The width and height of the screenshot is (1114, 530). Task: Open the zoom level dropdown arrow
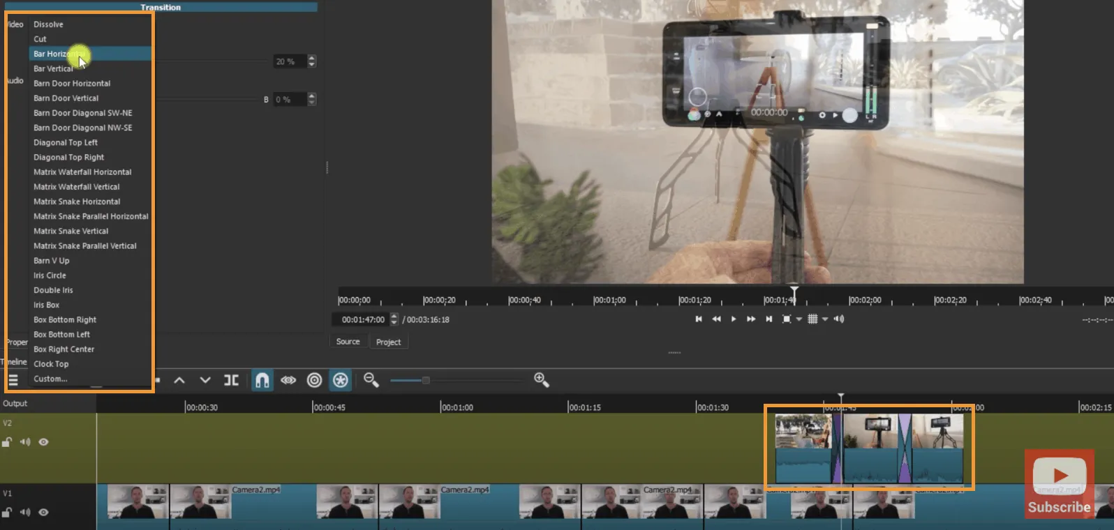(x=799, y=319)
